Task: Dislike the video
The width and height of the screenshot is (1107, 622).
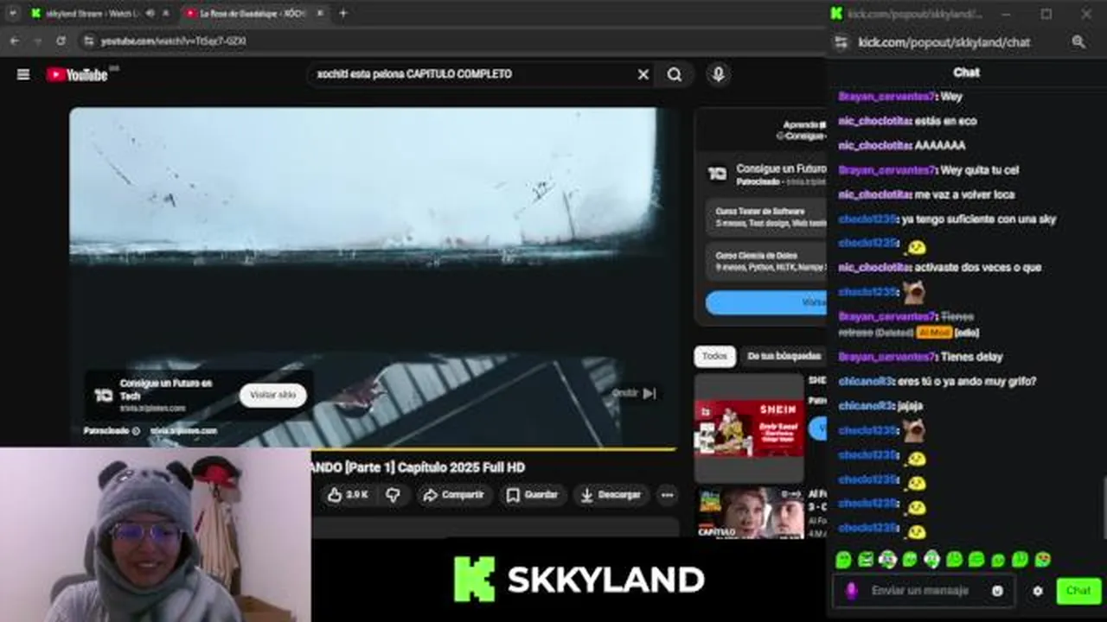Action: (394, 495)
